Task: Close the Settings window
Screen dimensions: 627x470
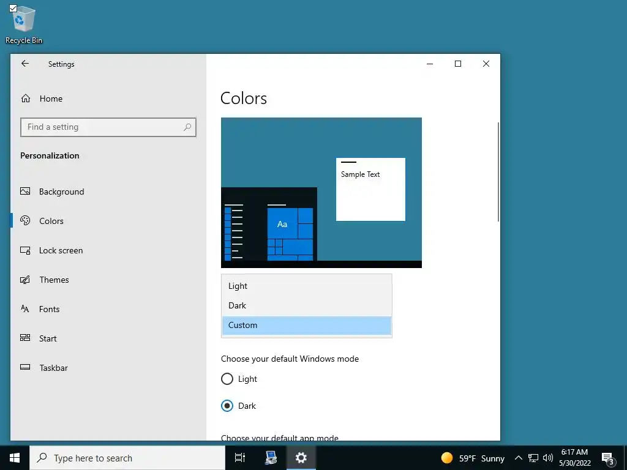Action: 486,64
